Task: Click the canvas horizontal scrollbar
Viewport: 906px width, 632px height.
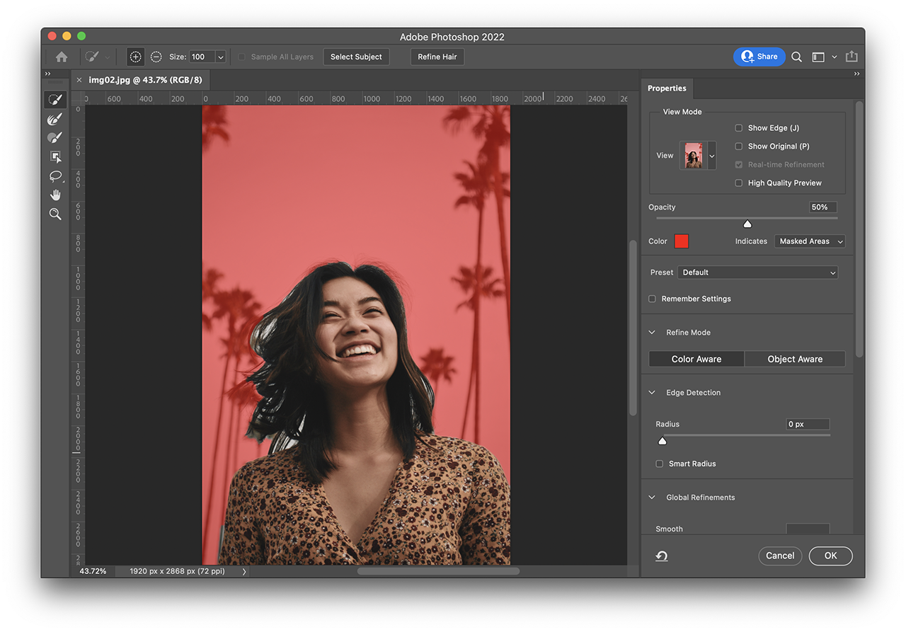Action: pyautogui.click(x=438, y=571)
